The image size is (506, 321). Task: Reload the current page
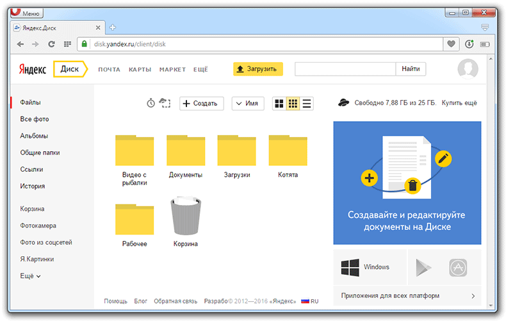[x=51, y=44]
